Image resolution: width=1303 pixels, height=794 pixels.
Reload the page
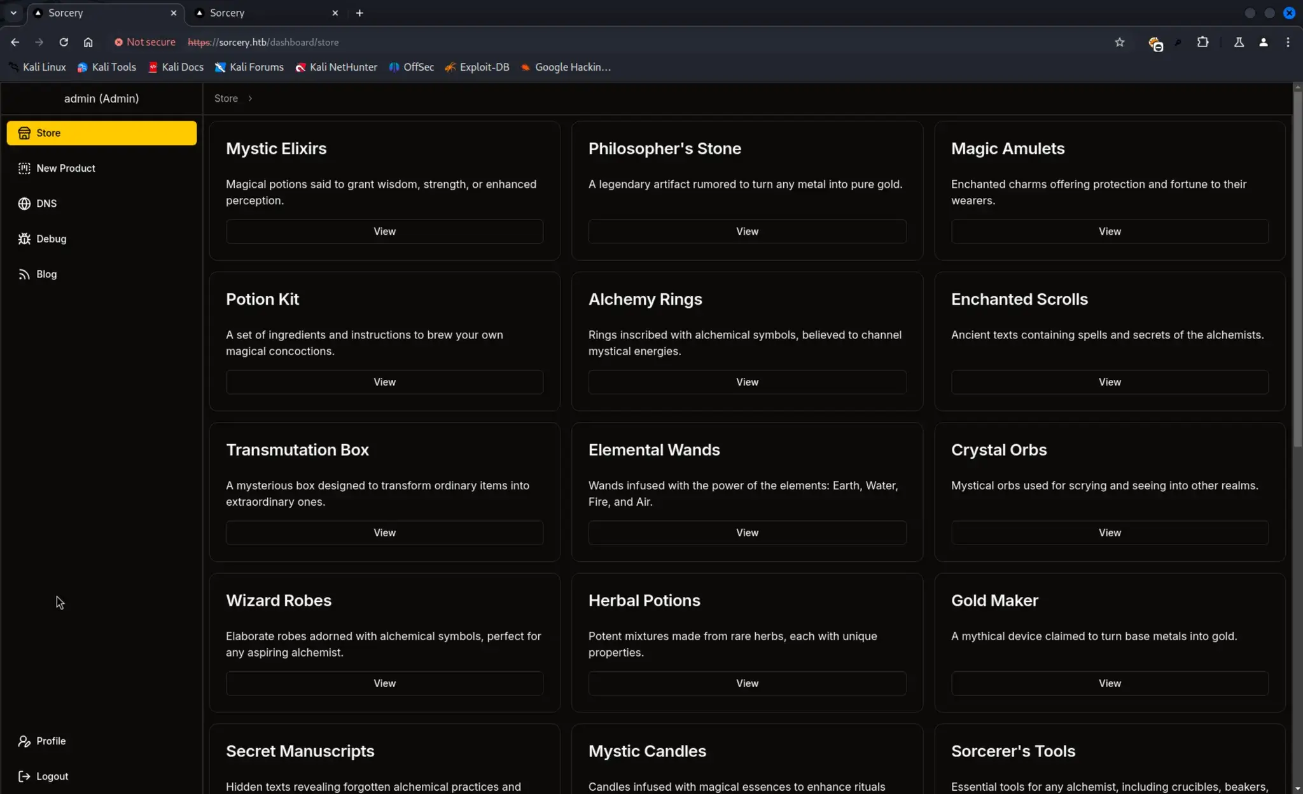pos(64,42)
